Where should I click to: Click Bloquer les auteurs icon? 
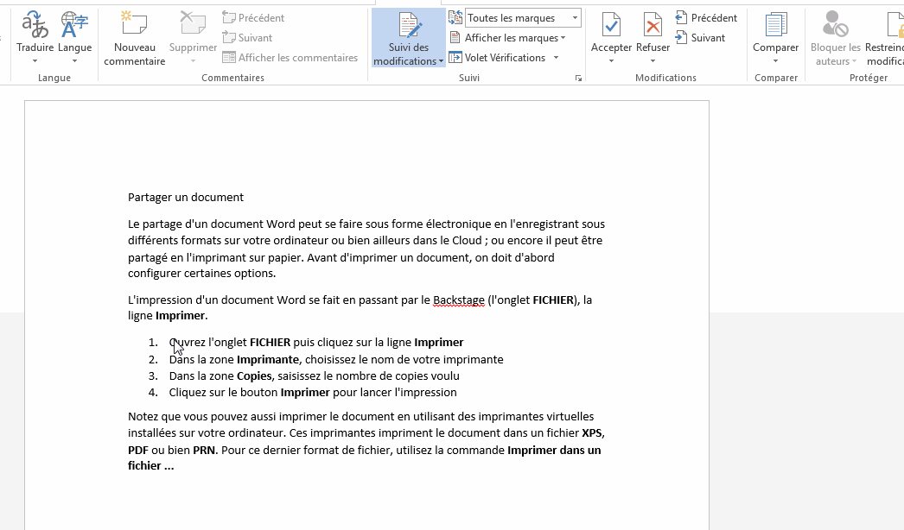point(835,25)
